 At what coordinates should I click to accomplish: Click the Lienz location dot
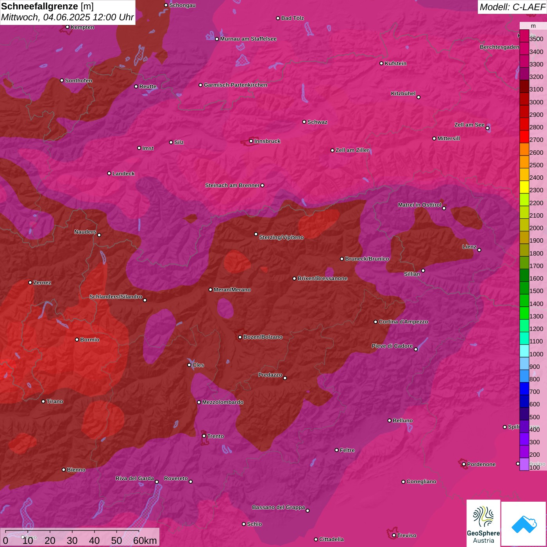479,250
